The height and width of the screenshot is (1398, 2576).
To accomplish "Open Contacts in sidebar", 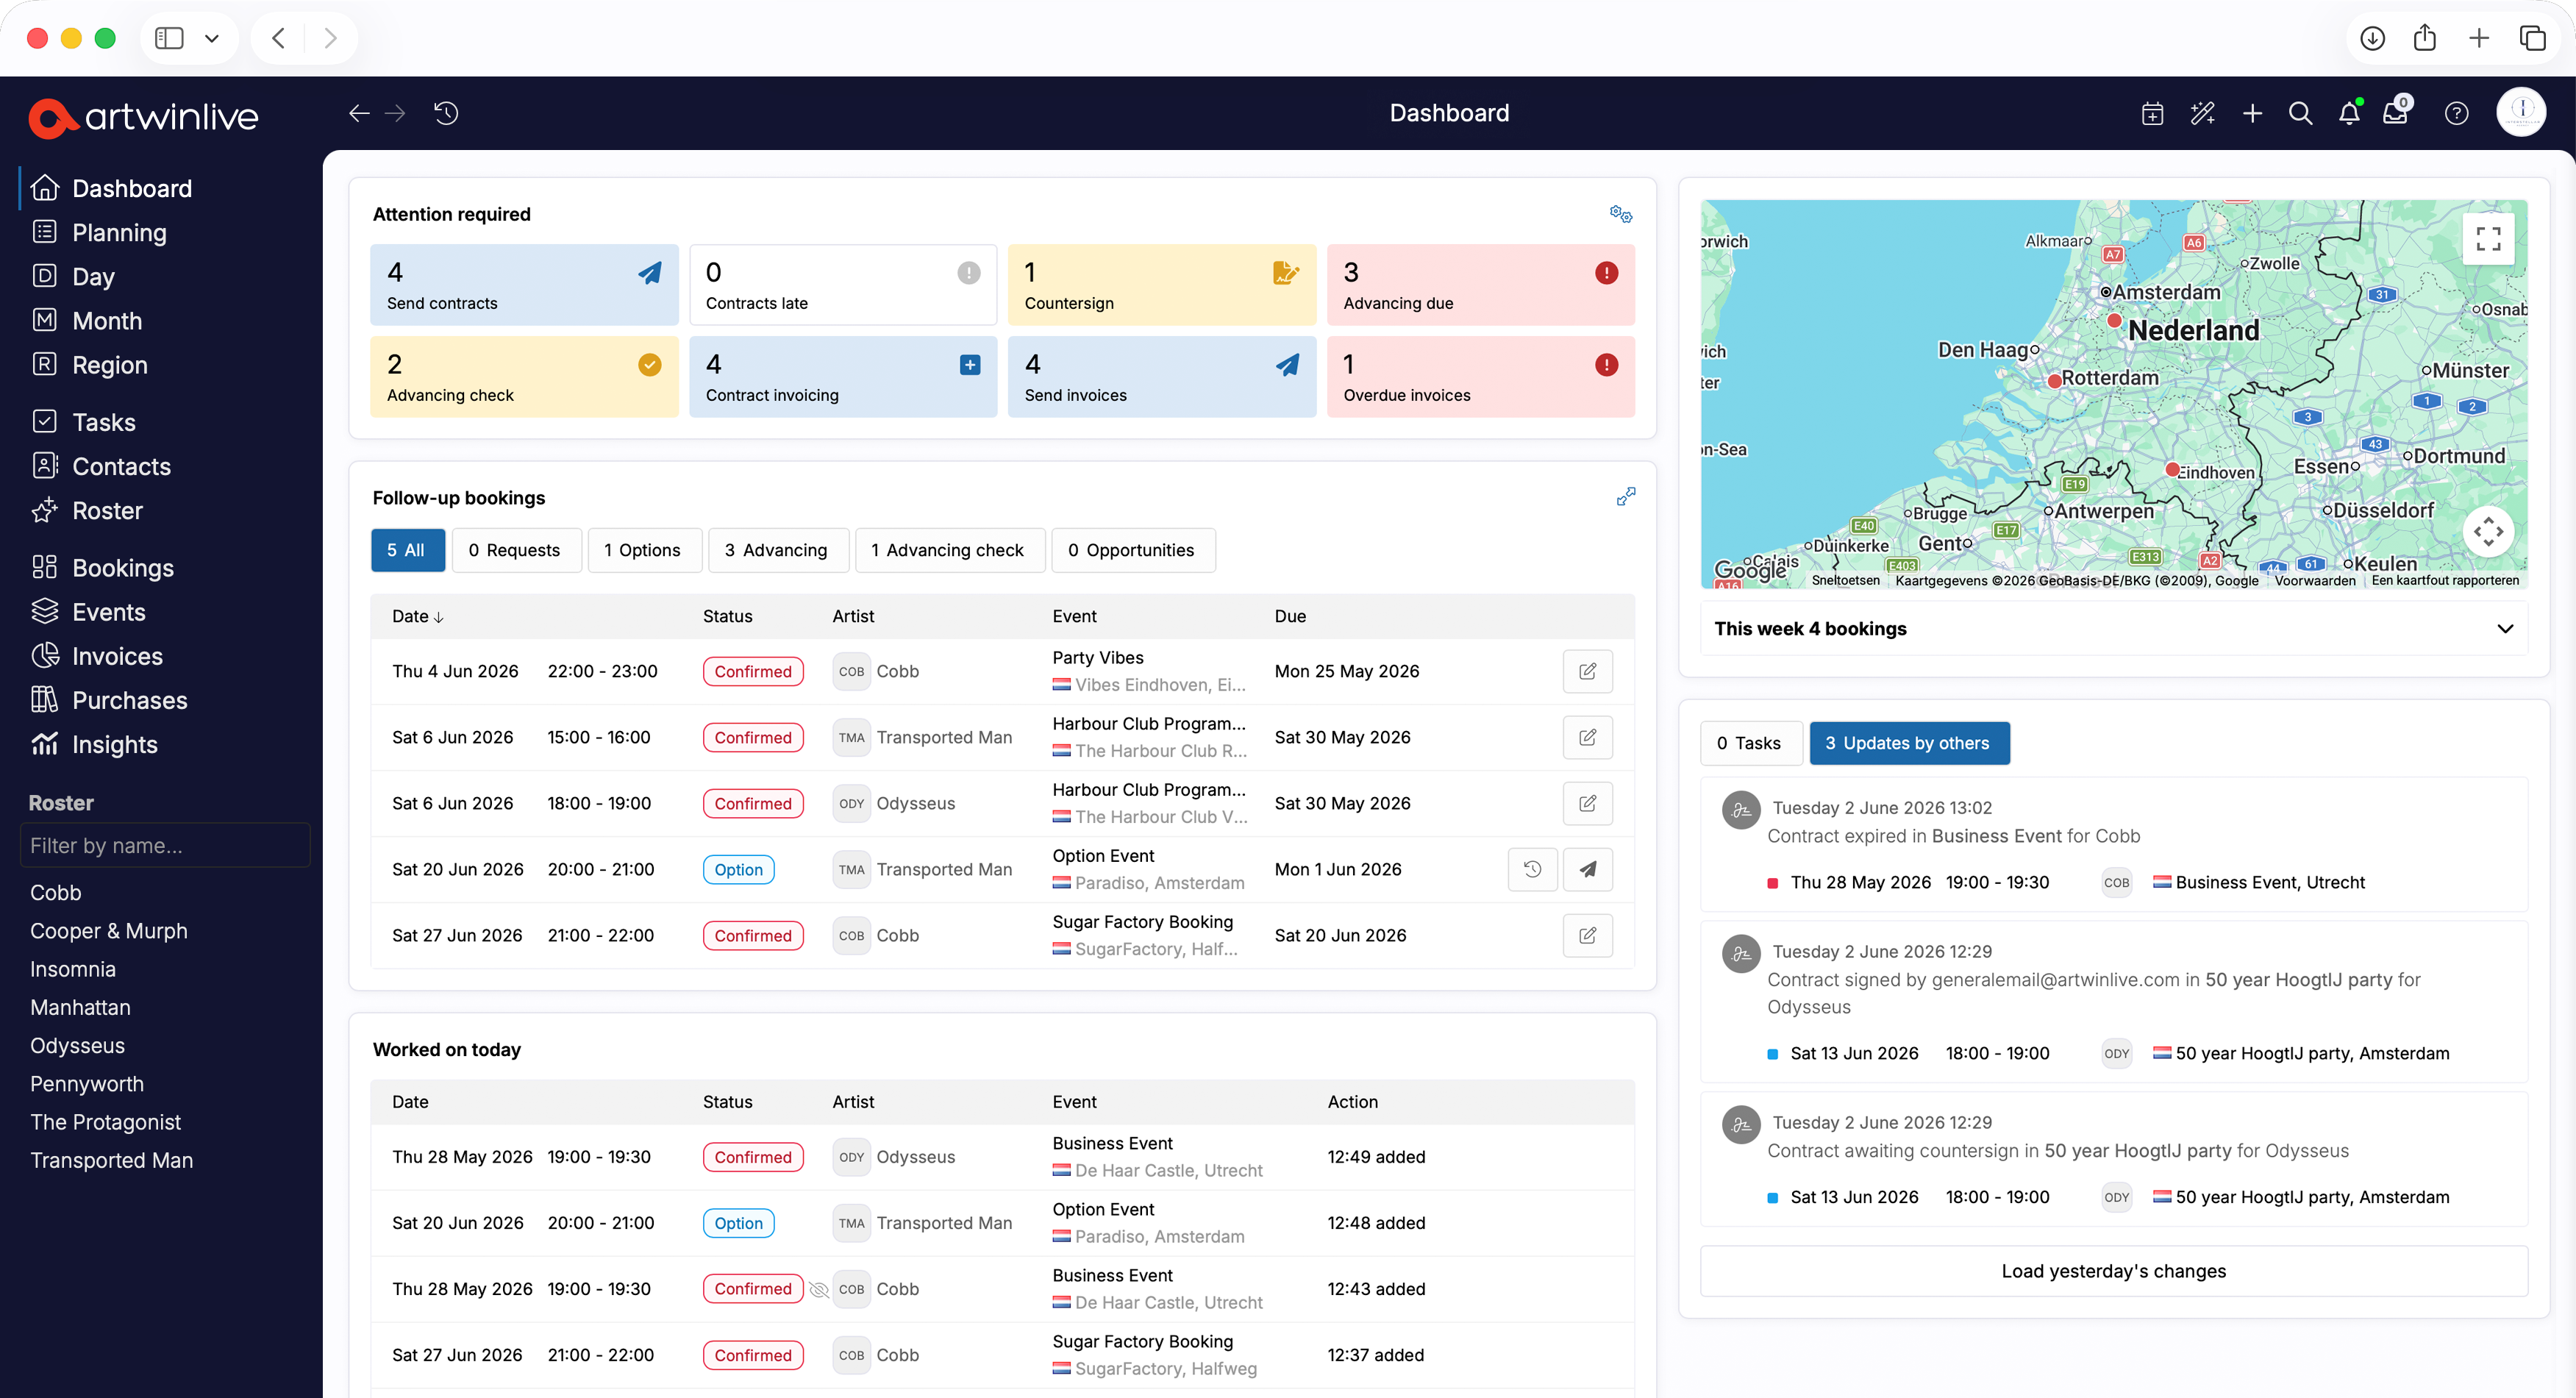I will click(122, 466).
